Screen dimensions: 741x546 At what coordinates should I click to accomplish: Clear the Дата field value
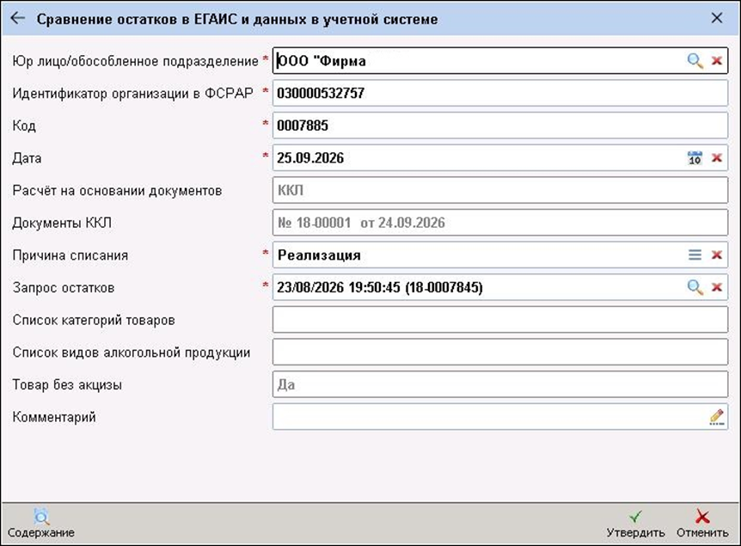(x=716, y=157)
